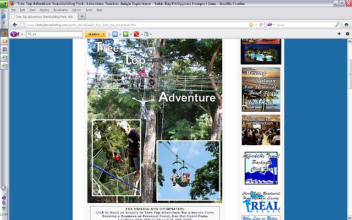Image resolution: width=352 pixels, height=220 pixels.
Task: Open the History menu
Action: point(45,10)
